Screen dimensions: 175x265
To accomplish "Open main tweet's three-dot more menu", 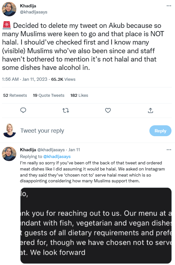I will 169,6.
